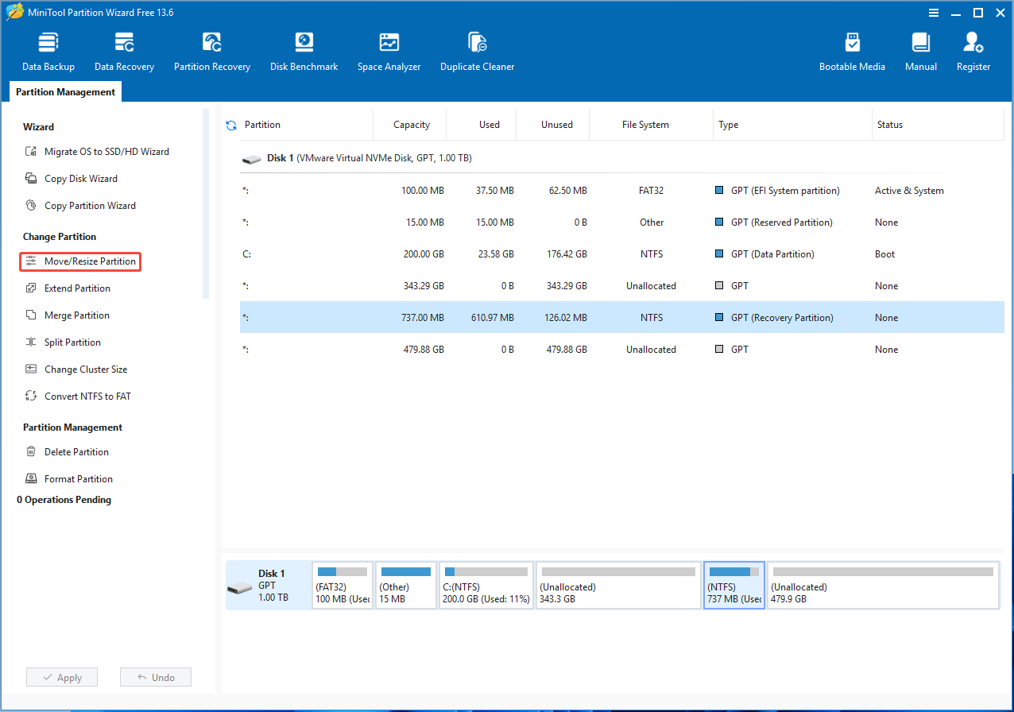The height and width of the screenshot is (712, 1014).
Task: Refresh the partition list
Action: [230, 124]
